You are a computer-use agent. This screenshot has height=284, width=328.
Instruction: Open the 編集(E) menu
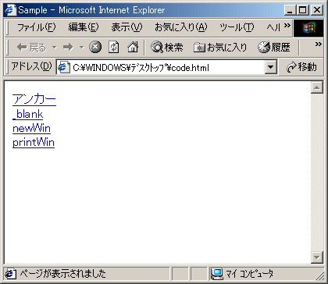click(84, 27)
